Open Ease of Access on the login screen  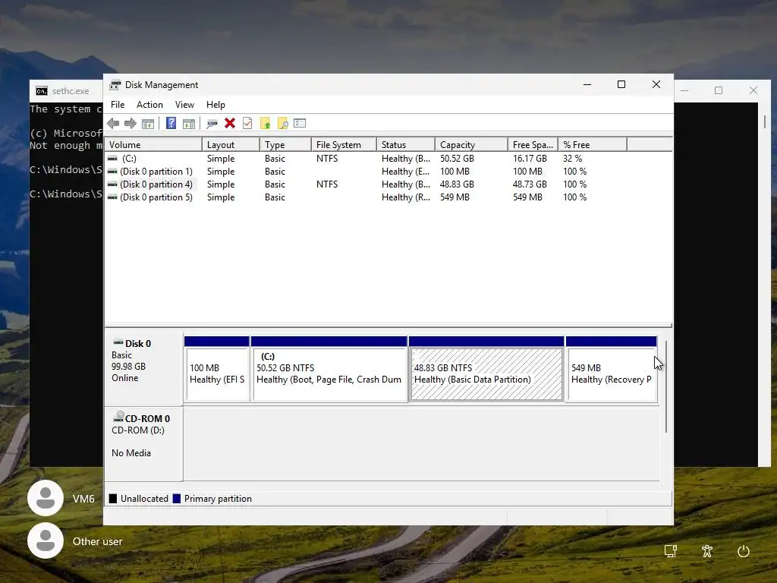(707, 551)
